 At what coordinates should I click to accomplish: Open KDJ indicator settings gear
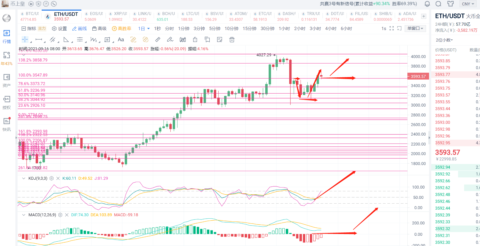coord(52,178)
